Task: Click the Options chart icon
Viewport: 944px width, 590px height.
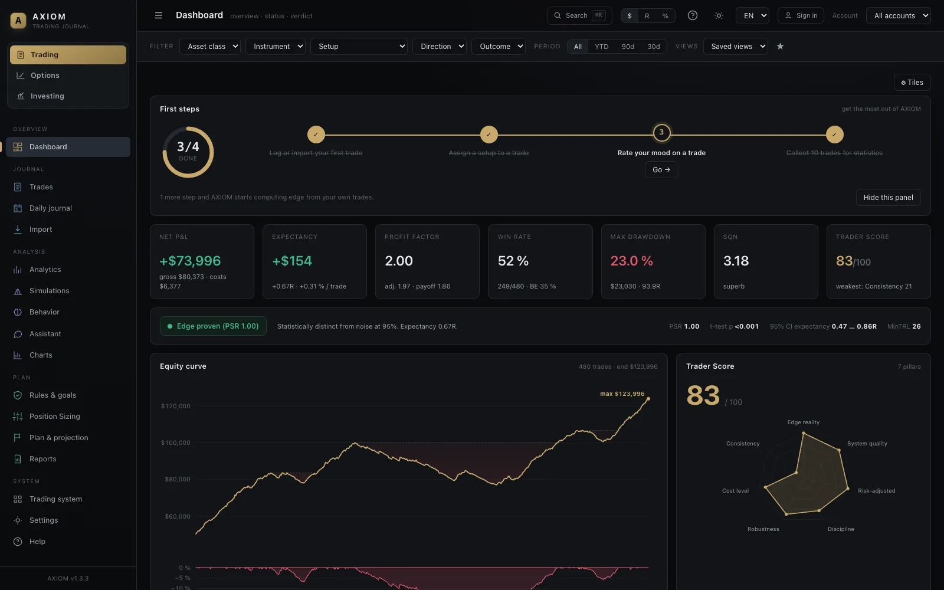Action: (x=21, y=76)
